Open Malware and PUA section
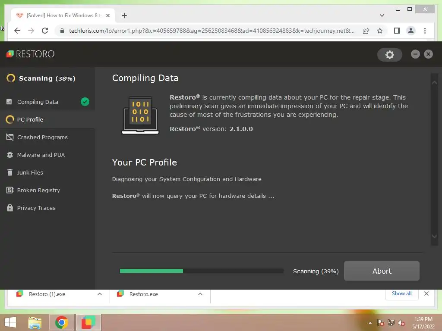Image resolution: width=442 pixels, height=331 pixels. pos(47,155)
